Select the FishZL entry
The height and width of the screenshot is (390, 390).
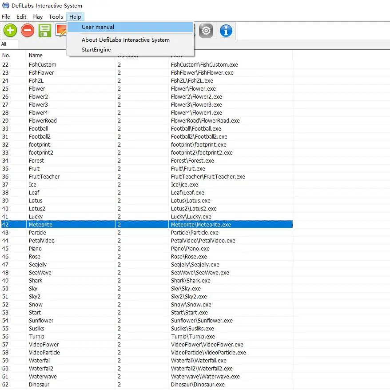point(147,80)
